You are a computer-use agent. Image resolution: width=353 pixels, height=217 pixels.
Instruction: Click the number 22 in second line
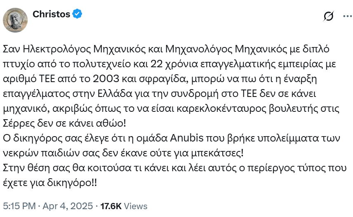click(x=156, y=64)
